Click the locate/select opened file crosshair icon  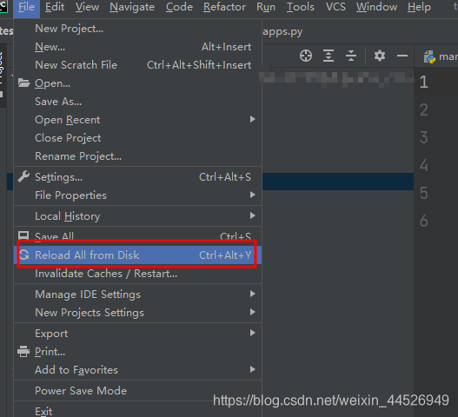(306, 56)
